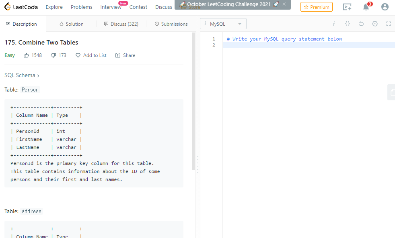The width and height of the screenshot is (395, 238).
Task: Click the Address table name
Action: (31, 212)
